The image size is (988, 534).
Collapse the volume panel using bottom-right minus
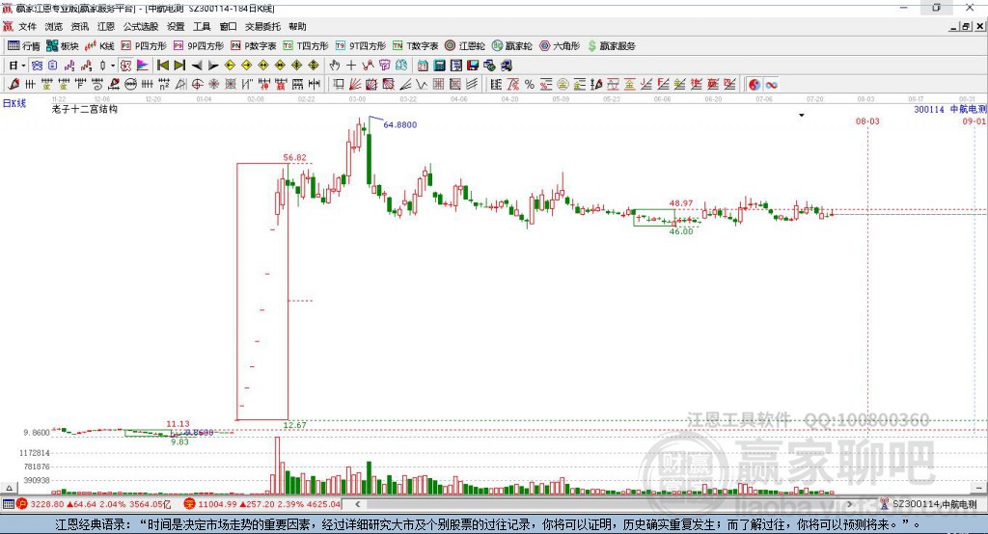click(x=978, y=488)
